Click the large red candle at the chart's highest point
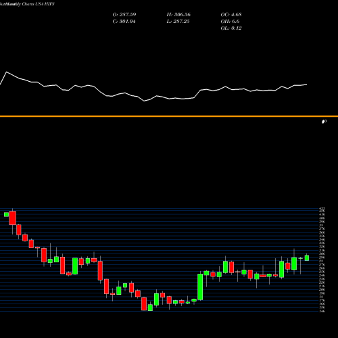The width and height of the screenshot is (338, 338). (13, 218)
